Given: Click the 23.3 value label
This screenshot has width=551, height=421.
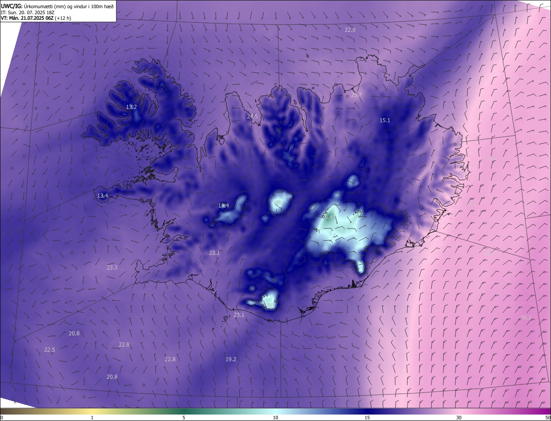Looking at the screenshot, I should pos(112,267).
